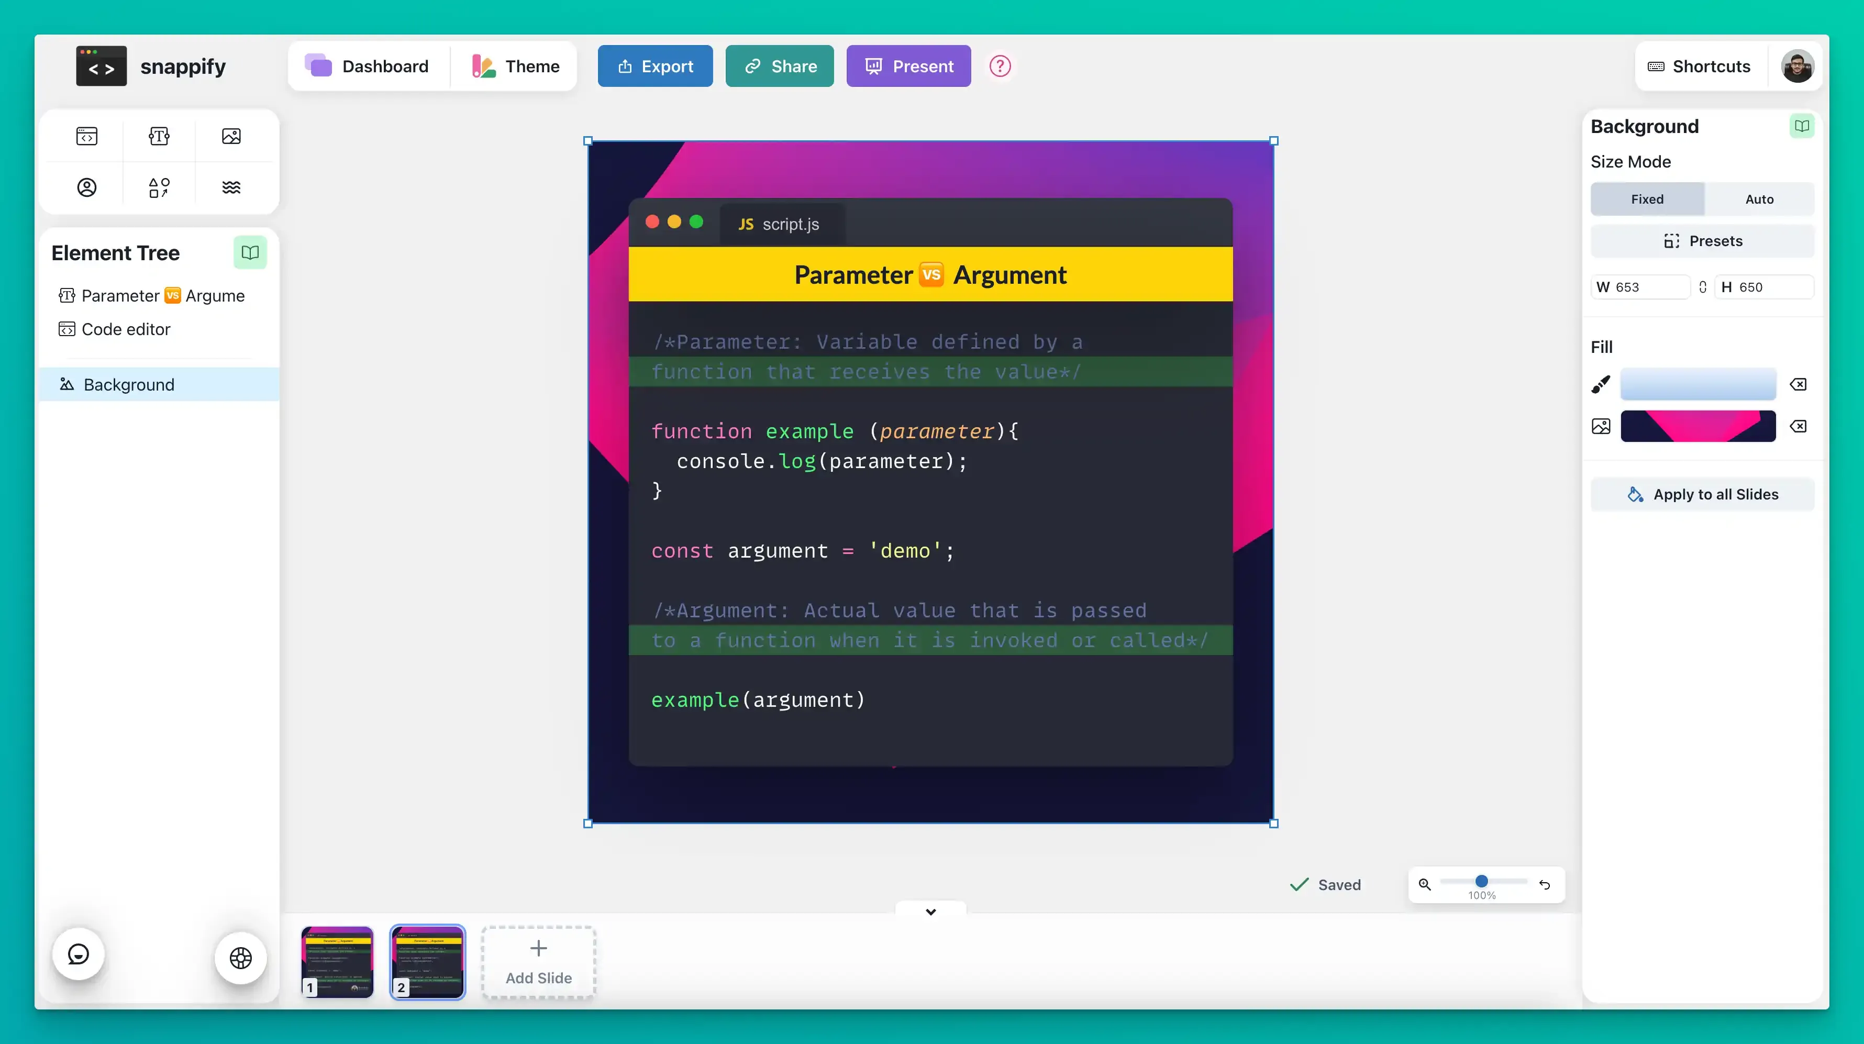Image resolution: width=1864 pixels, height=1044 pixels.
Task: Open the Background panel guide book icon
Action: [x=1802, y=126]
